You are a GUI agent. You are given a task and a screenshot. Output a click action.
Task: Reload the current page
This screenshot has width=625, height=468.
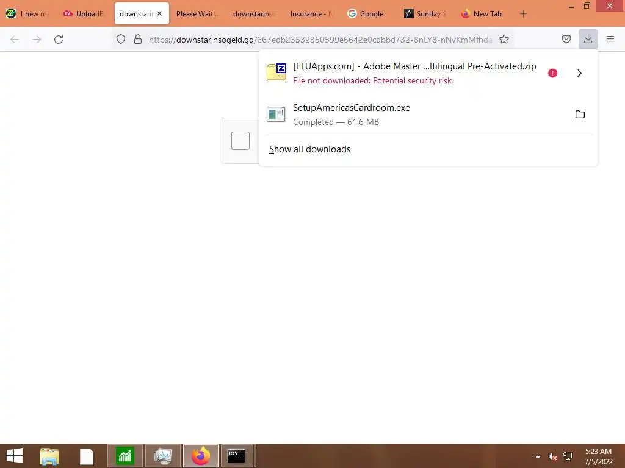click(59, 39)
